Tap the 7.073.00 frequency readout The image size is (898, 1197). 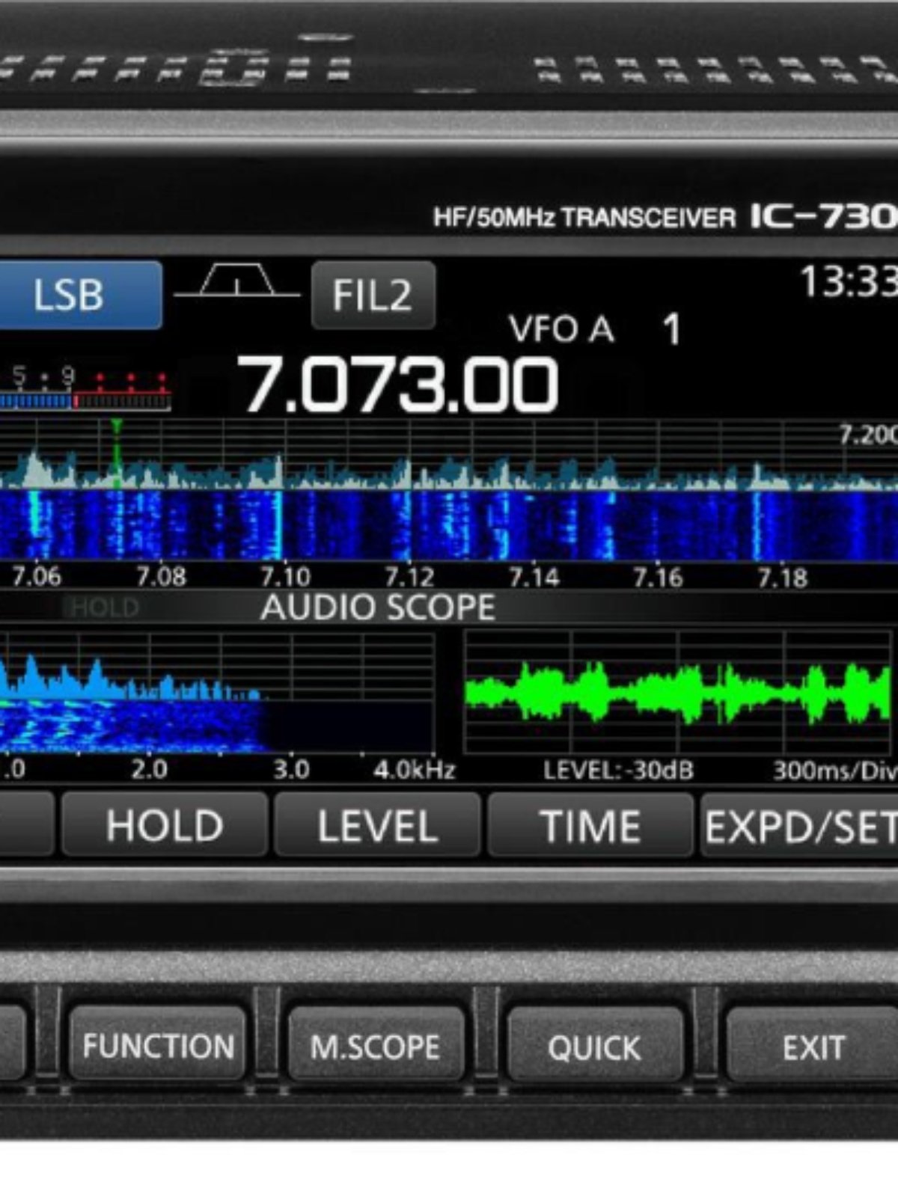[x=397, y=384]
